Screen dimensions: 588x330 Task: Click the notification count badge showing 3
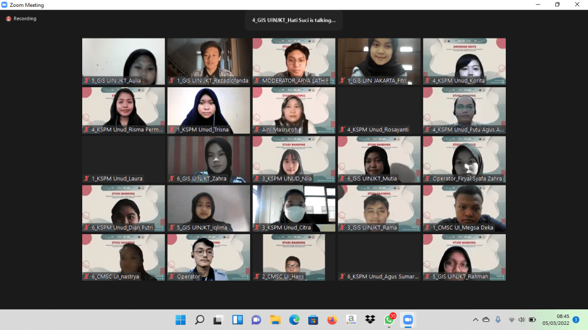tap(576, 320)
